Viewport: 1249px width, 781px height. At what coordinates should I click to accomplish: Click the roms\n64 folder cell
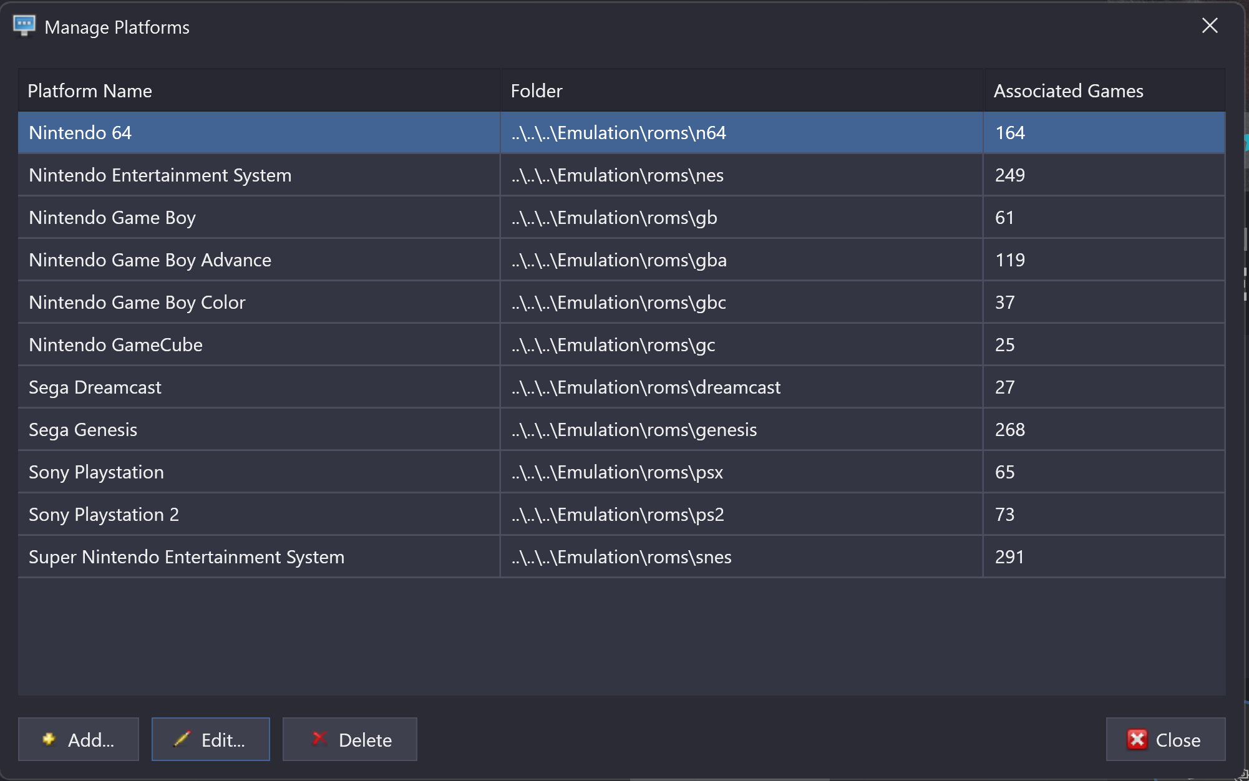tap(742, 133)
